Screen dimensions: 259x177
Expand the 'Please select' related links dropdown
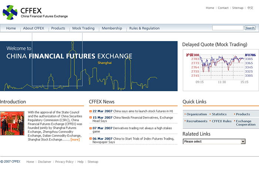point(214,141)
